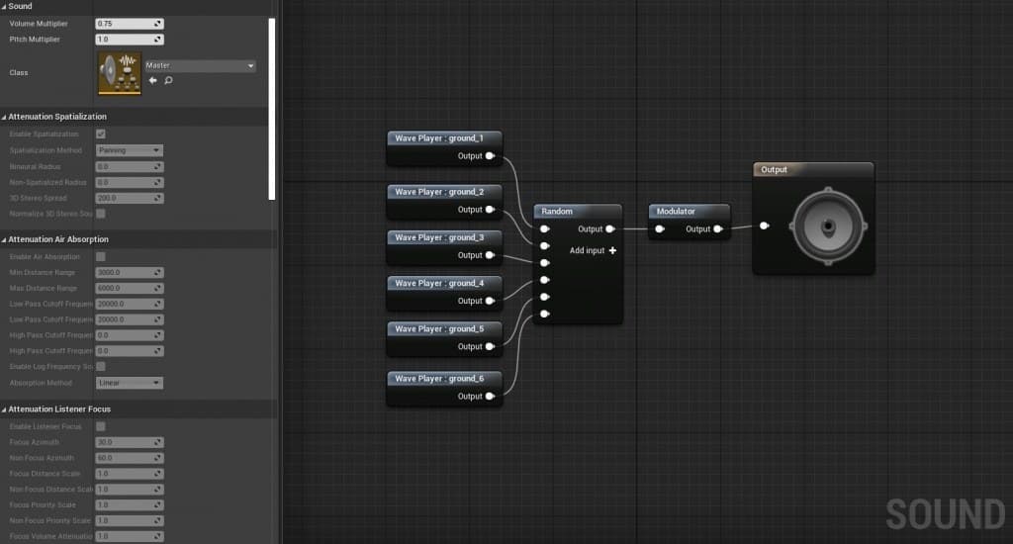Click the sixth input pin on Random node
The width and height of the screenshot is (1013, 544).
tap(545, 314)
